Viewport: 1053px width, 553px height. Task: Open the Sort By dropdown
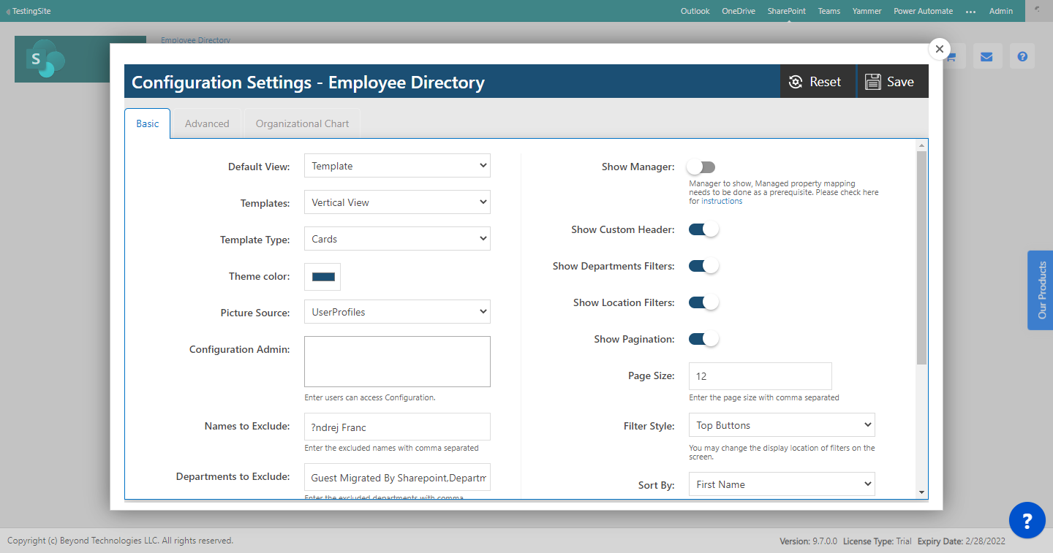coord(781,484)
